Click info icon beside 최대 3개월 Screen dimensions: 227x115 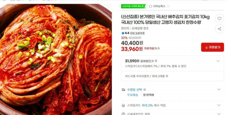tap(167, 76)
